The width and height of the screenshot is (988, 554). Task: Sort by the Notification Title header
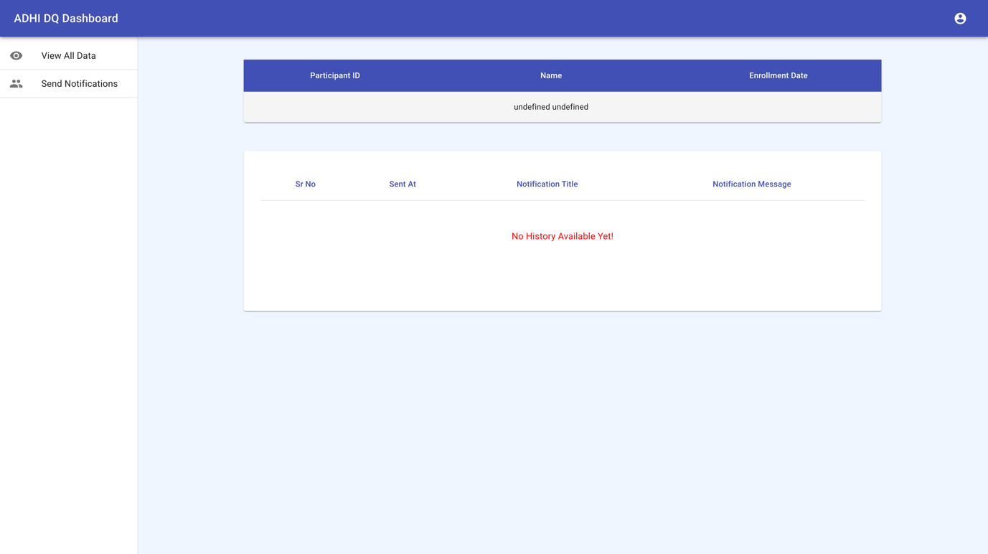[x=547, y=184]
